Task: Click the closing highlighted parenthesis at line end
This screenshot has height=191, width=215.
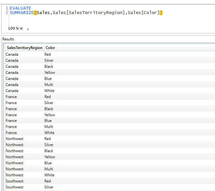Action: [161, 13]
